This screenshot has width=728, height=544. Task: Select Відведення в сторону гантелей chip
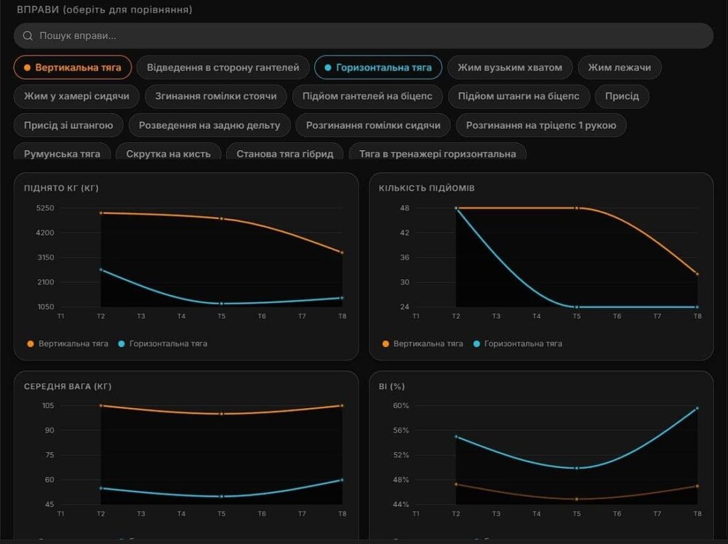click(x=223, y=68)
